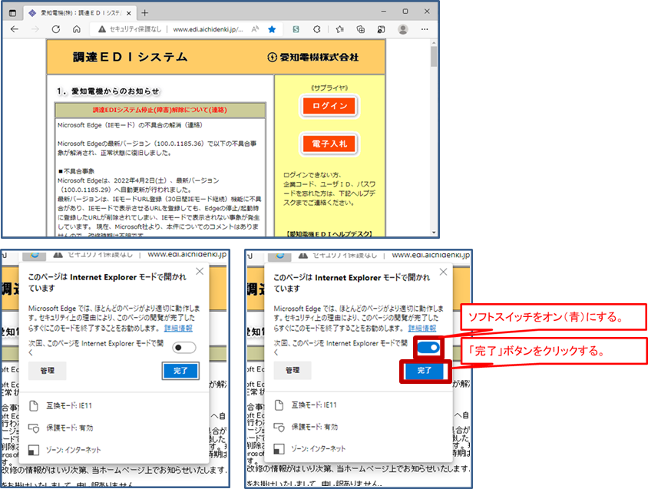Open the home page via the house icon
This screenshot has height=489, width=648.
coord(77,29)
